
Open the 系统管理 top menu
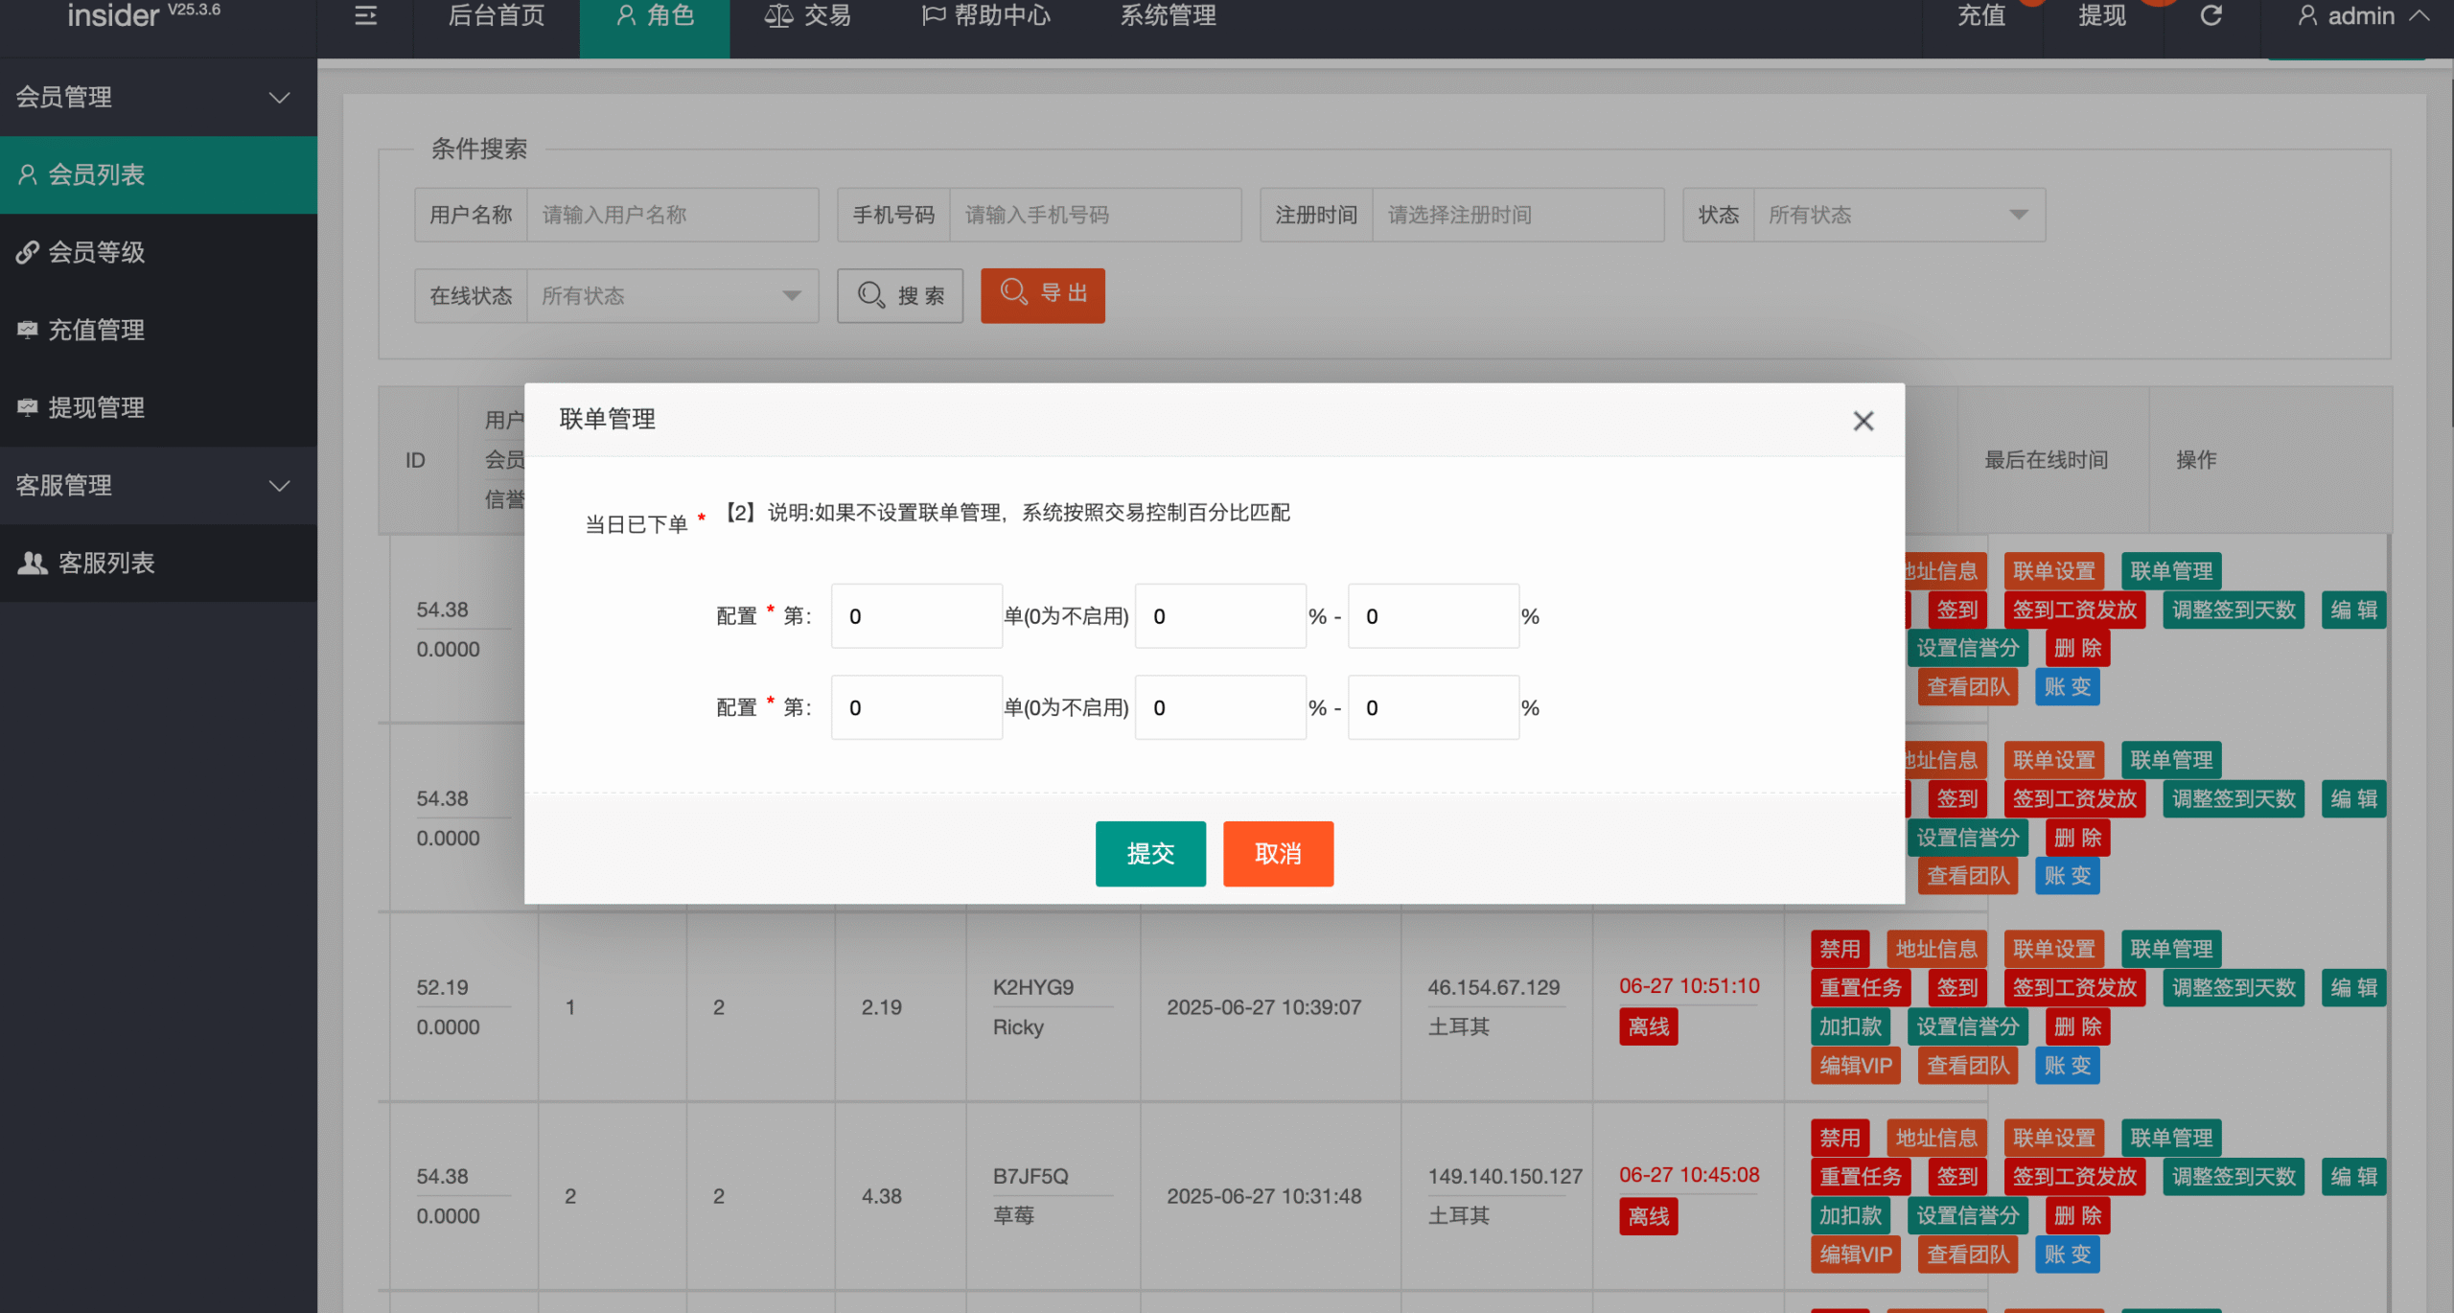pos(1168,16)
